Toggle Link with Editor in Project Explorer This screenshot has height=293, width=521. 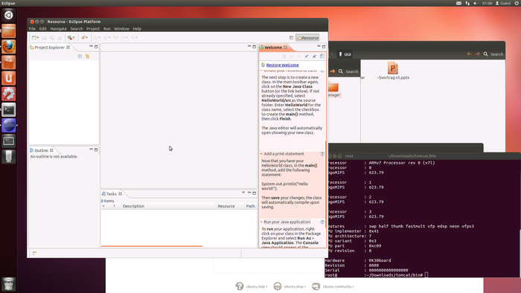pos(87,57)
